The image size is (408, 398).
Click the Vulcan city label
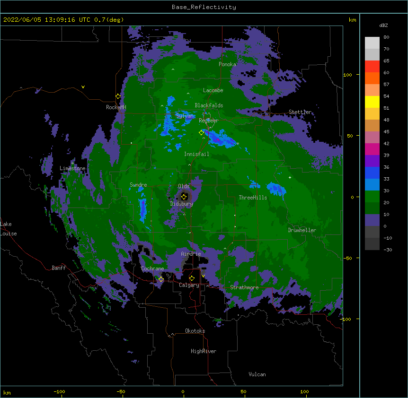point(257,374)
